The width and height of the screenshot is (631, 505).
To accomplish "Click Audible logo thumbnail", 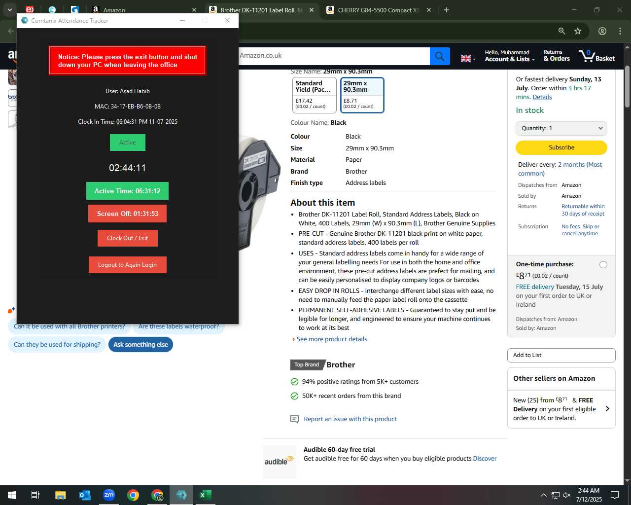I will [280, 462].
